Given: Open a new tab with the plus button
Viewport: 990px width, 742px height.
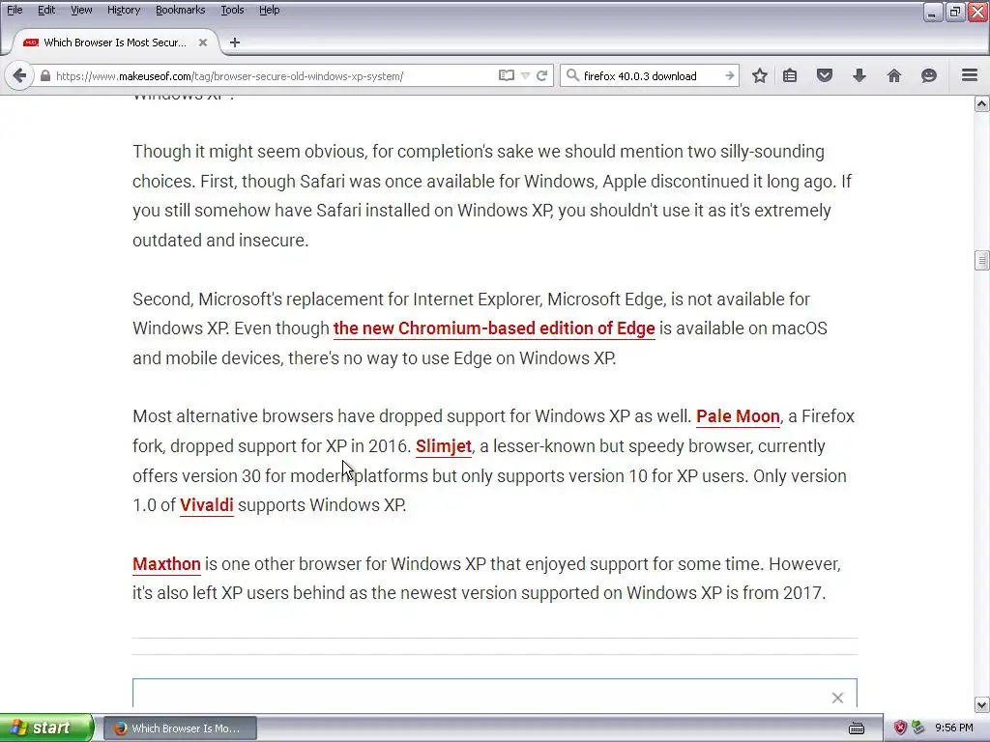Looking at the screenshot, I should [235, 43].
